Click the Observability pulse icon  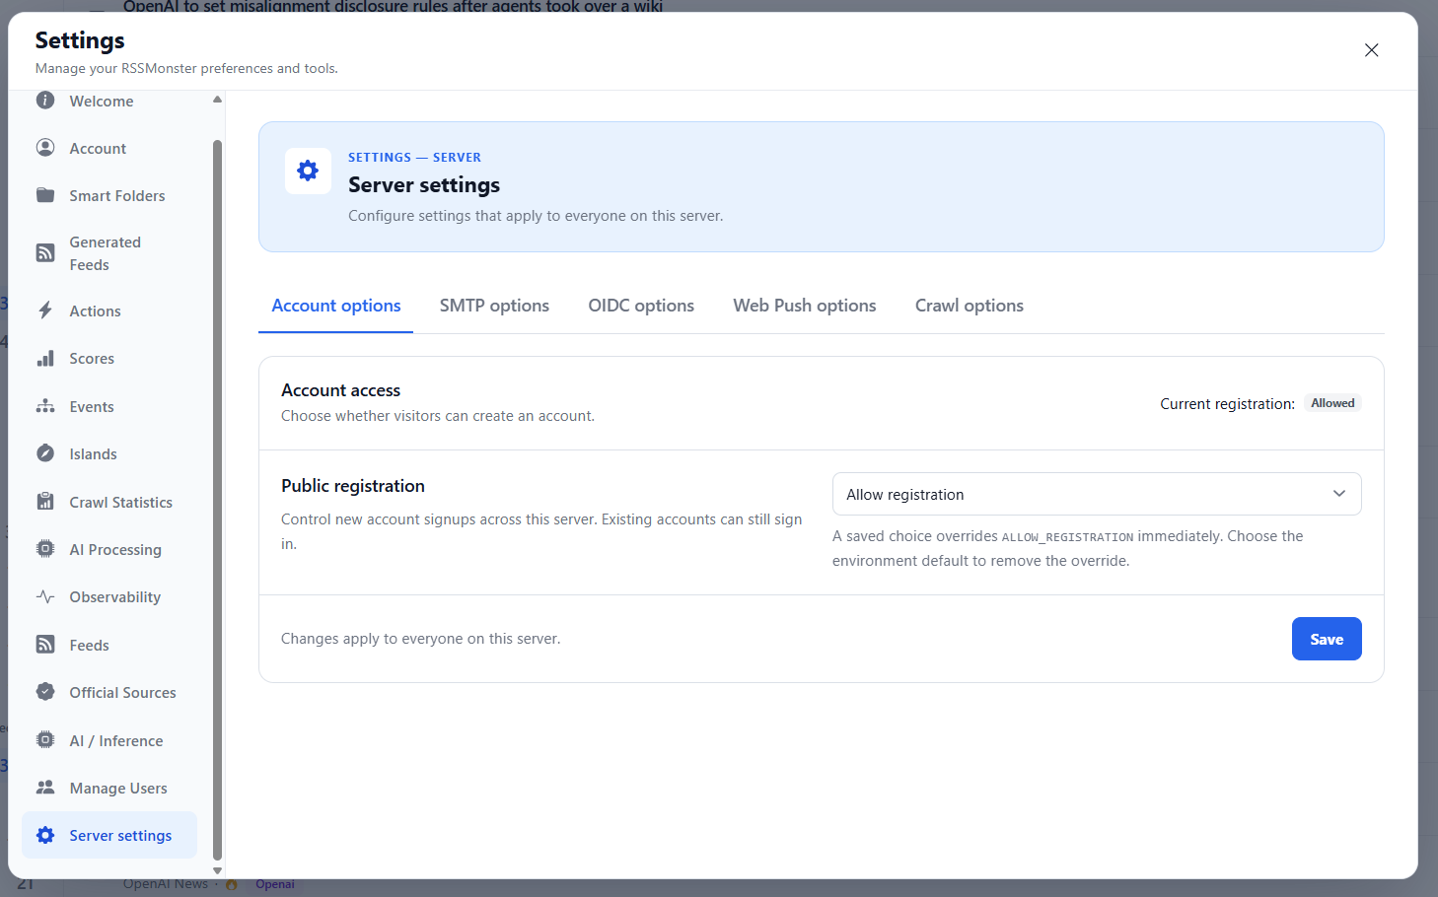tap(45, 596)
